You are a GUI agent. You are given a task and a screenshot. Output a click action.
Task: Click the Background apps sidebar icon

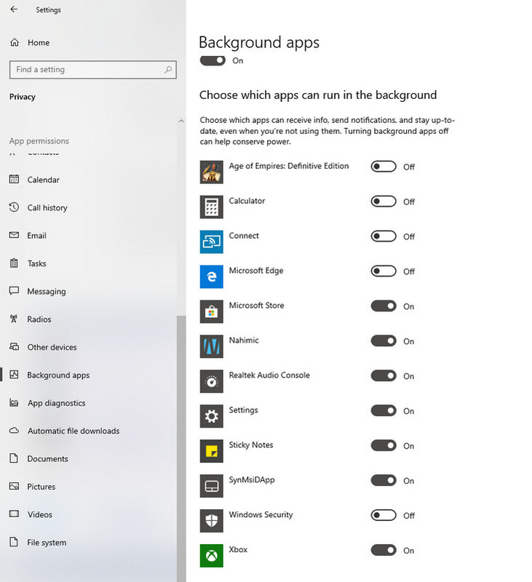pos(14,375)
